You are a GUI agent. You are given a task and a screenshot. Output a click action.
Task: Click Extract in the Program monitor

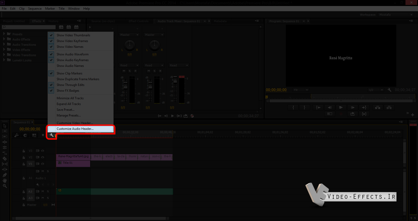389,107
